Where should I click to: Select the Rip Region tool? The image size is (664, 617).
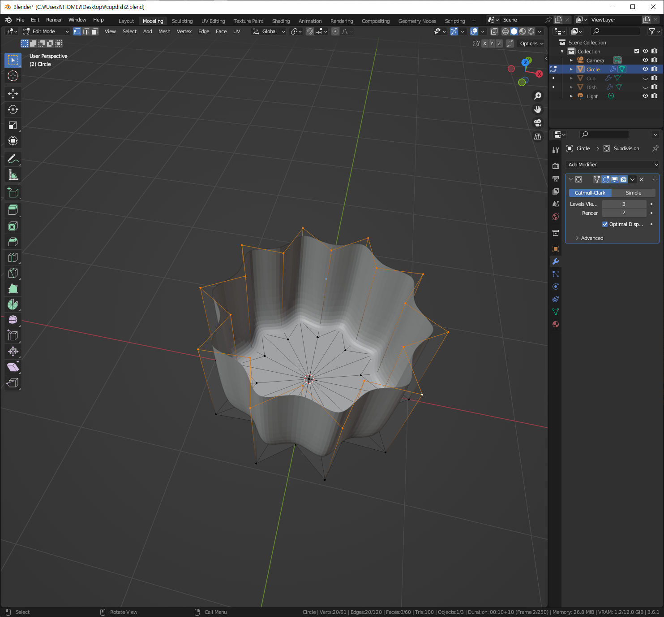[13, 382]
